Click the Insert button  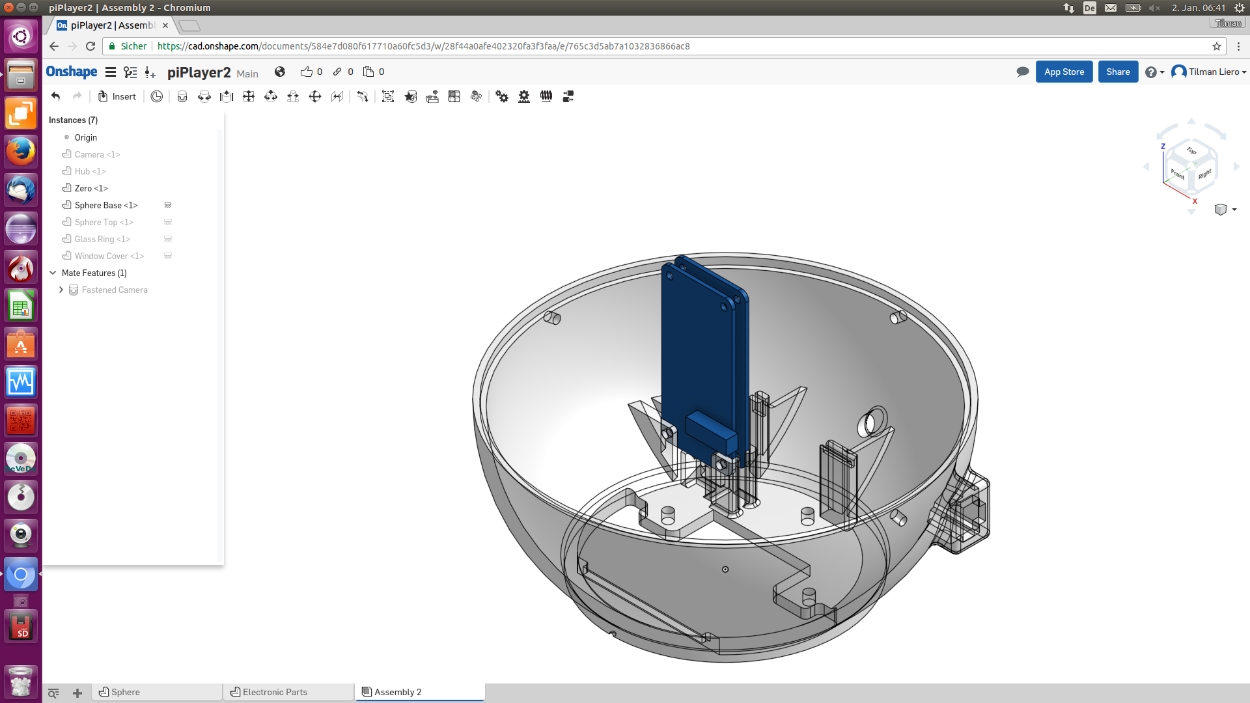coord(117,96)
